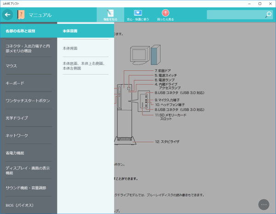Select キーボード in sidebar
The height and width of the screenshot is (214, 276).
tap(29, 83)
